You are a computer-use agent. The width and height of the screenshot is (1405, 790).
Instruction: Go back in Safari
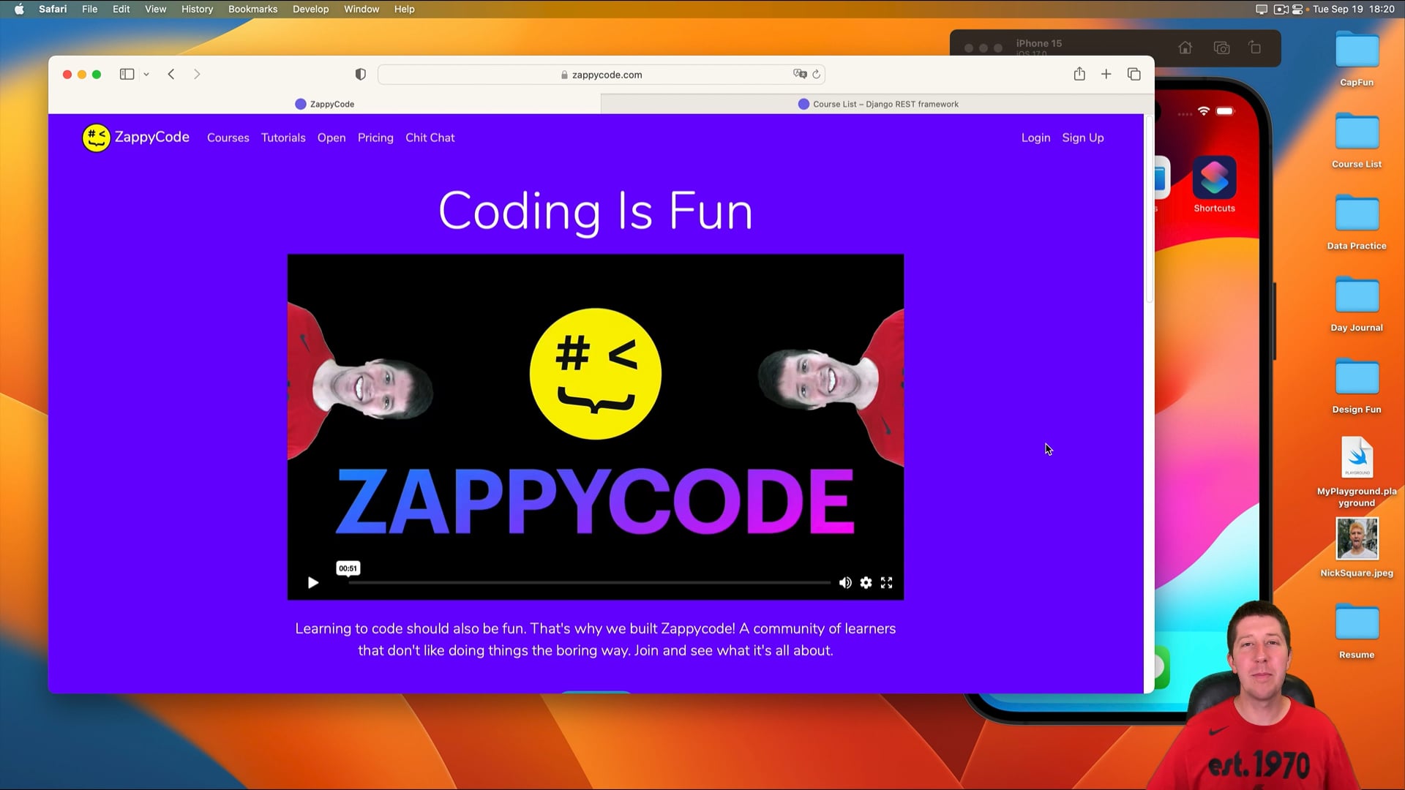(171, 74)
